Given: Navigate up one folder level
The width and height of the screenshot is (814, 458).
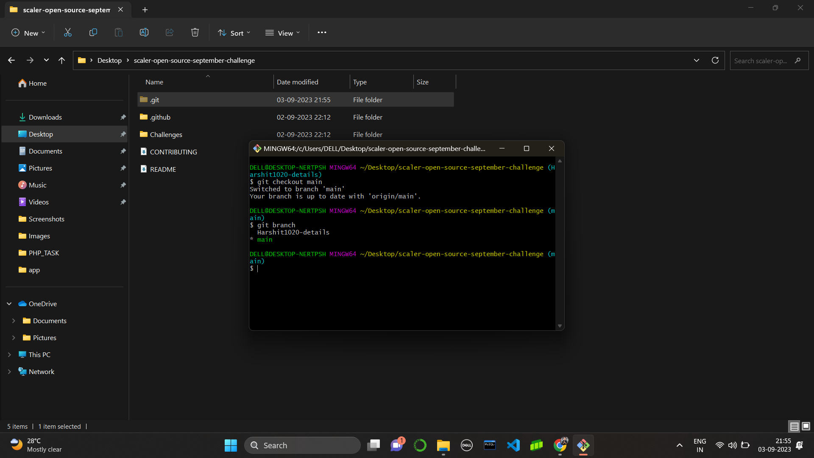Looking at the screenshot, I should 62,60.
